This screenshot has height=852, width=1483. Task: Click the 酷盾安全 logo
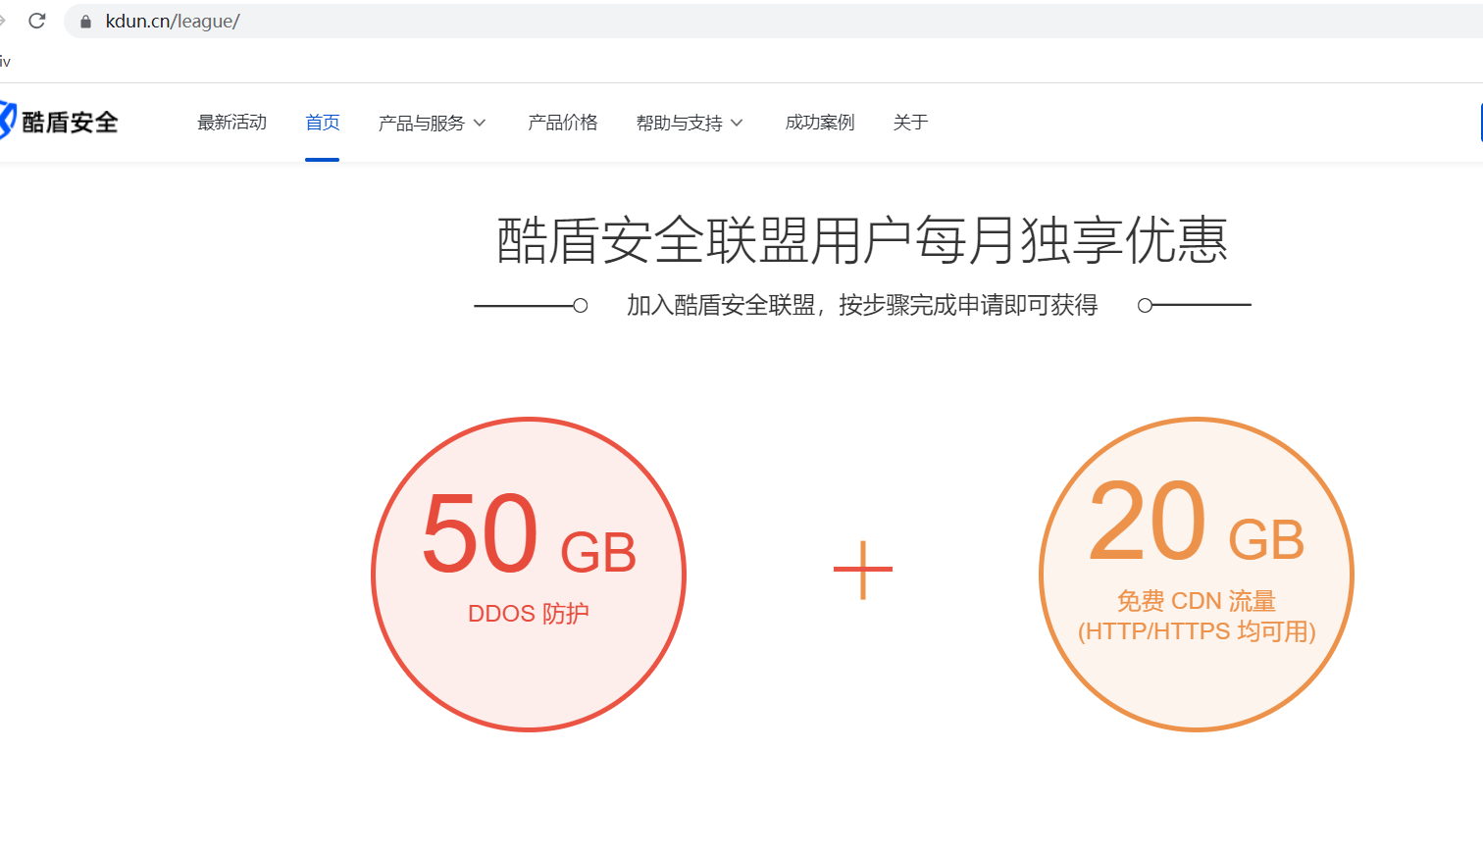click(x=59, y=122)
